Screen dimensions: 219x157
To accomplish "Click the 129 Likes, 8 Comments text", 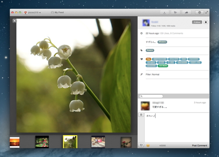I will pyautogui.click(x=171, y=34).
